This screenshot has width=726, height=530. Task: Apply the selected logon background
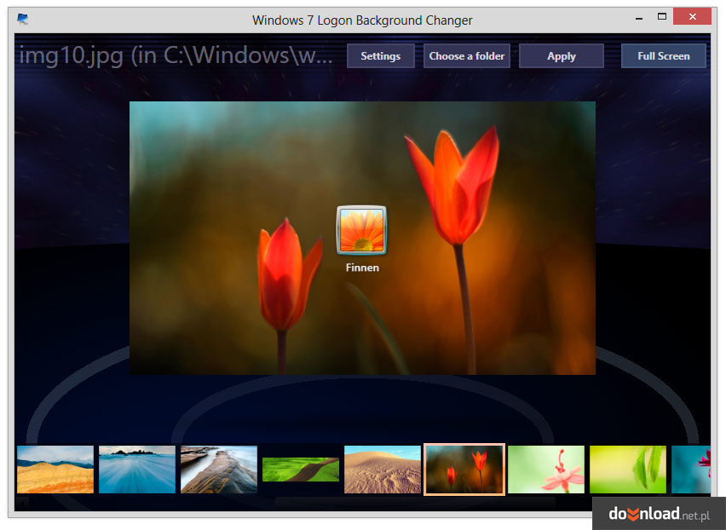click(561, 55)
